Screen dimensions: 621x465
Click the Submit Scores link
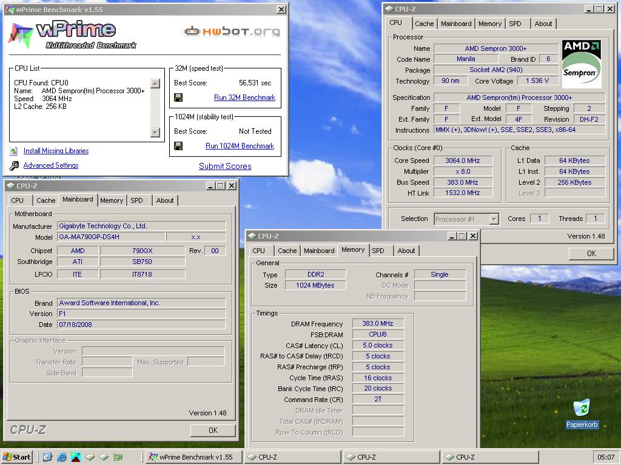click(225, 166)
